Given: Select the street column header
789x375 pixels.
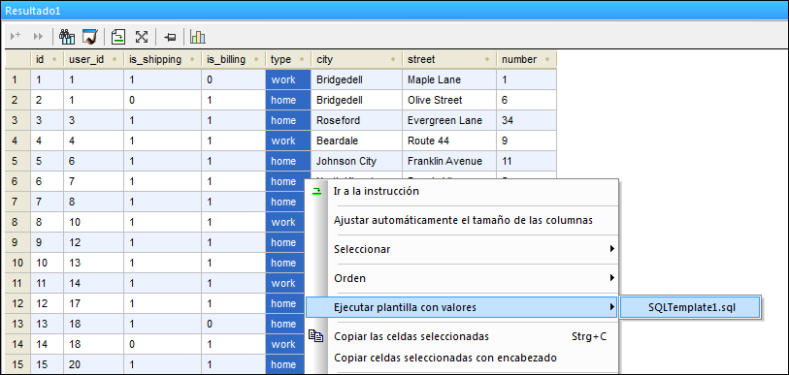Looking at the screenshot, I should coord(448,59).
